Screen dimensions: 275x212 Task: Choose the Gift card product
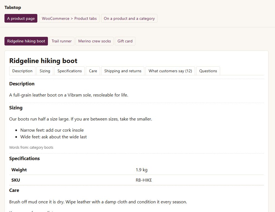coord(125,41)
